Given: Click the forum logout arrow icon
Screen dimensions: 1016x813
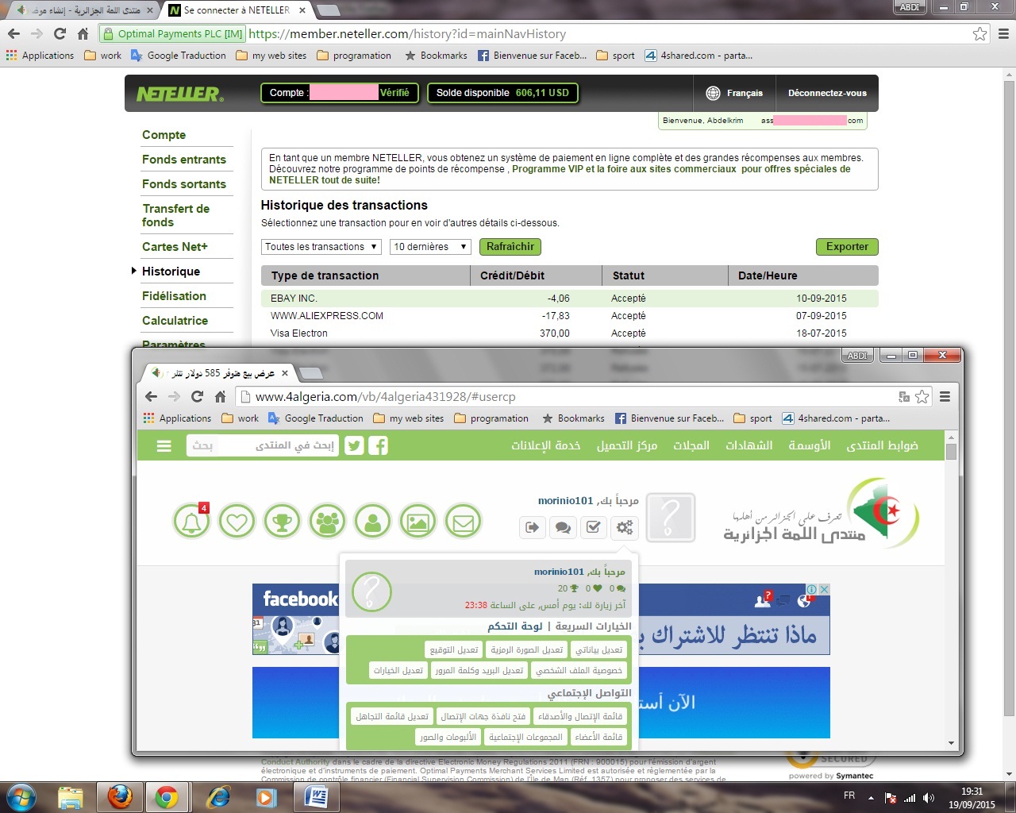Looking at the screenshot, I should pos(533,527).
